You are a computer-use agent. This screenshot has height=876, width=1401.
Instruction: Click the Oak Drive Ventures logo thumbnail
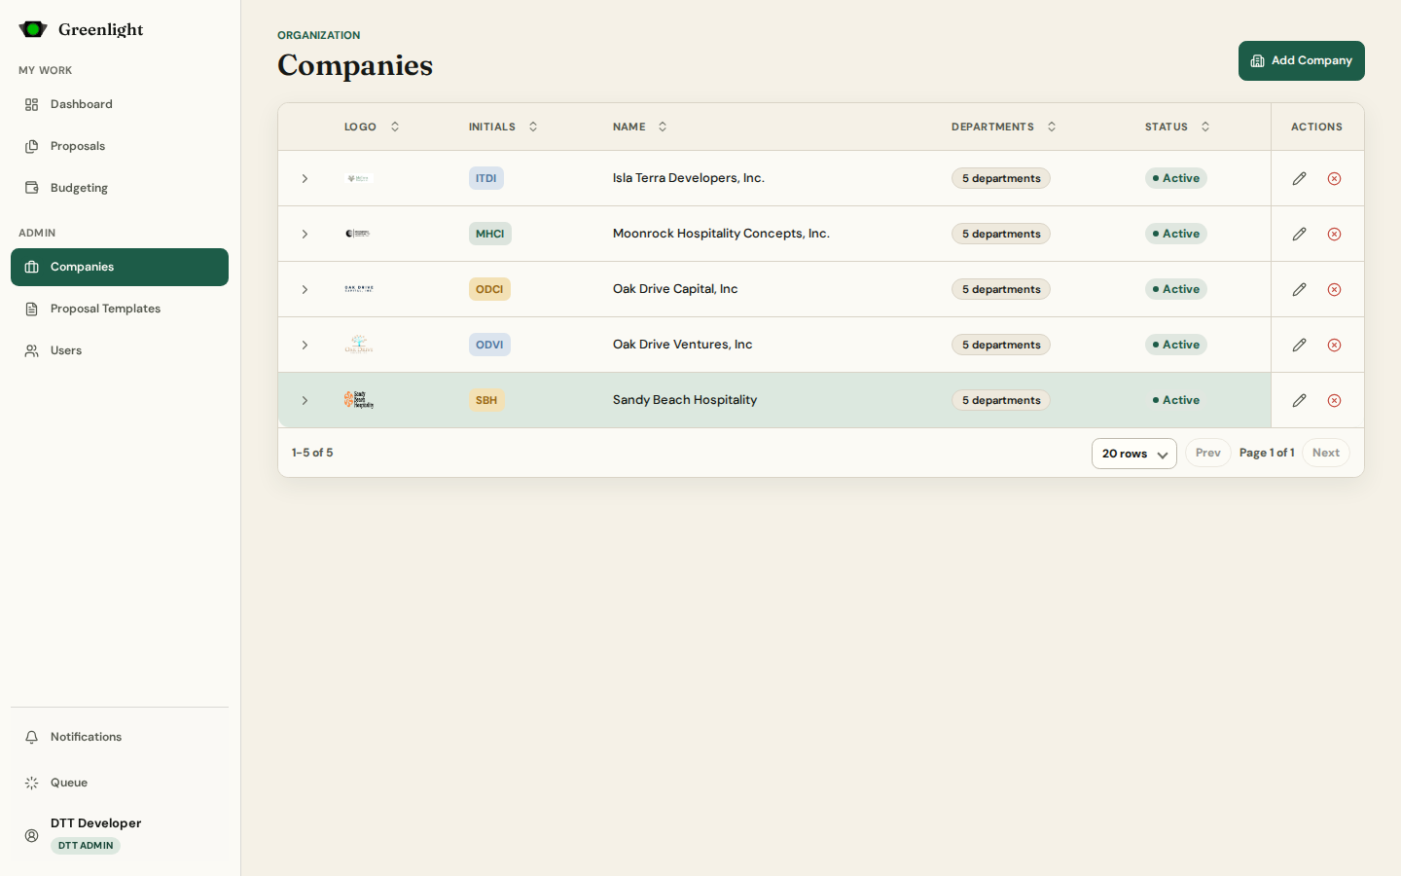(359, 345)
